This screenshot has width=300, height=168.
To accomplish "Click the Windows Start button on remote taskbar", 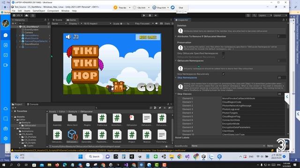I will click(x=81, y=157).
